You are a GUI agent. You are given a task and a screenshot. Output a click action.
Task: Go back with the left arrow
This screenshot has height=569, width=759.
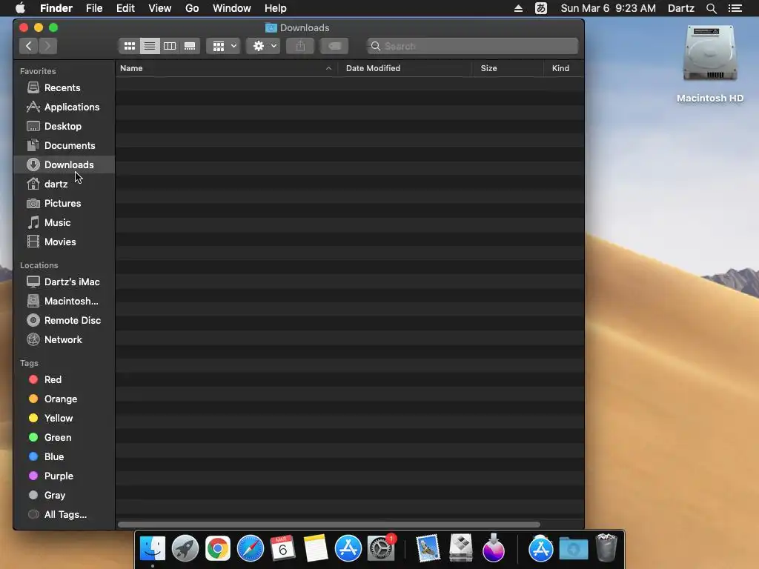tap(29, 46)
